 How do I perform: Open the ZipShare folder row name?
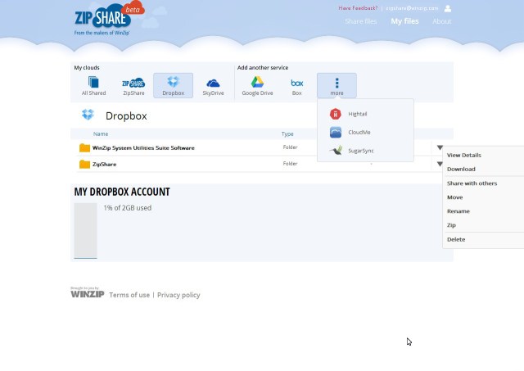104,164
